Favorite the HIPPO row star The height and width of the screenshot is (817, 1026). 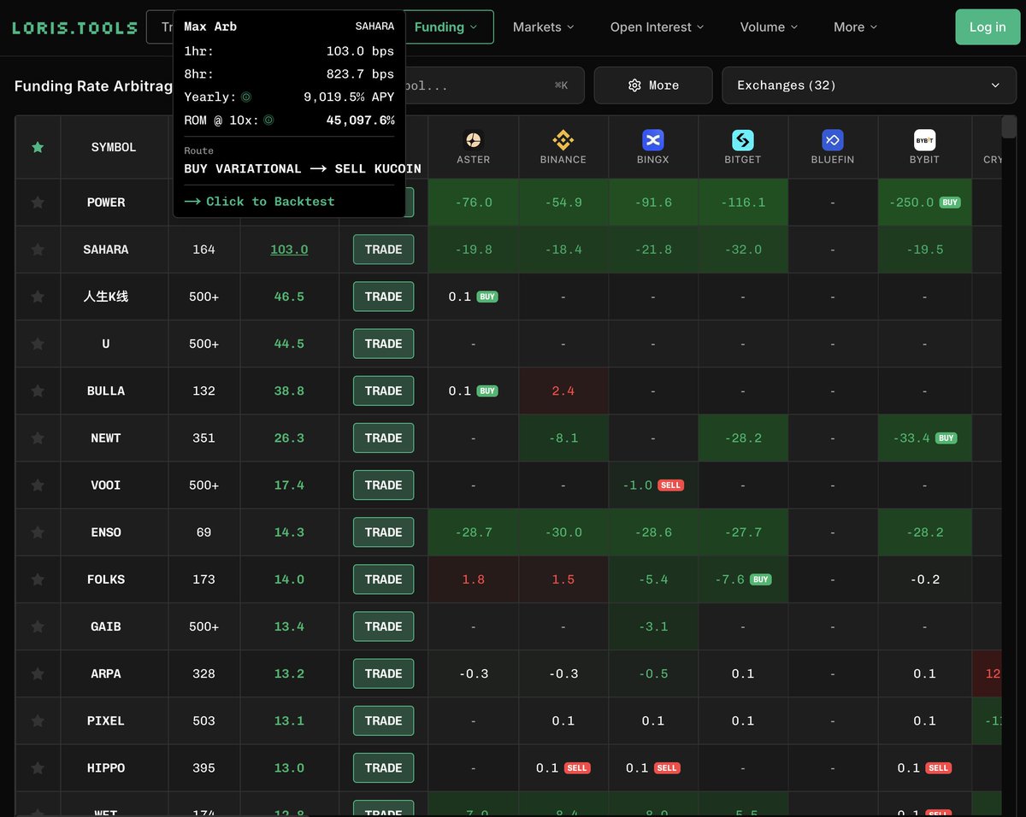tap(38, 767)
